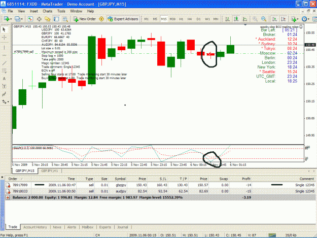Select the Fibonacci retracement tool
317x238 pixels.
tap(4, 71)
